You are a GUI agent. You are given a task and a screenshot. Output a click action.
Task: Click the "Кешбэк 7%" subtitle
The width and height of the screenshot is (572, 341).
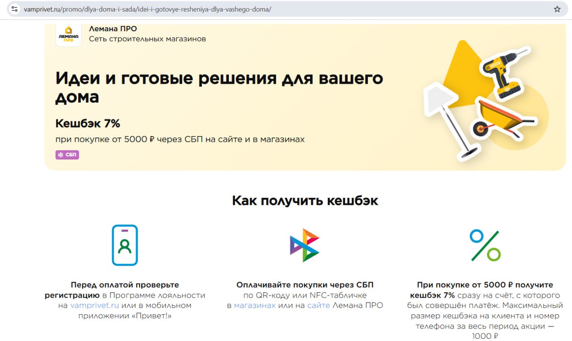(x=88, y=123)
